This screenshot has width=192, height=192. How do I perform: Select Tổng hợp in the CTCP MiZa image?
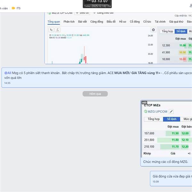click(x=154, y=119)
